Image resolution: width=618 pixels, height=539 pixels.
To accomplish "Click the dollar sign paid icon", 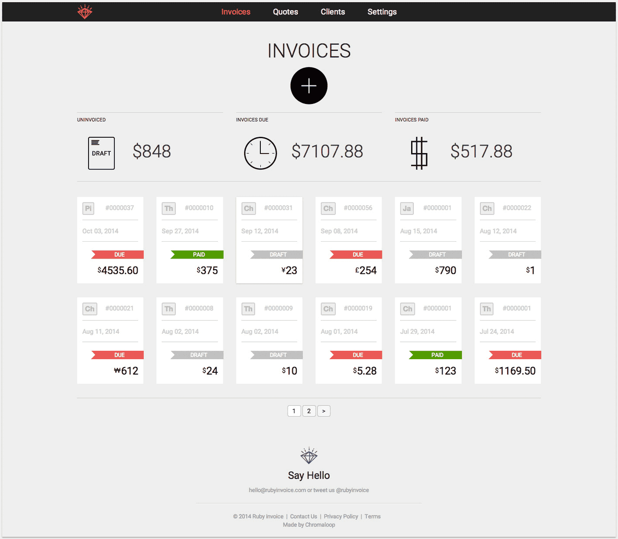I will pos(419,153).
